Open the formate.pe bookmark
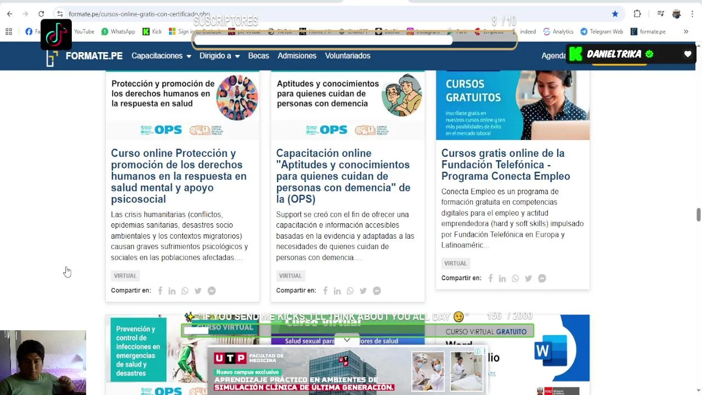This screenshot has width=702, height=395. [x=648, y=32]
